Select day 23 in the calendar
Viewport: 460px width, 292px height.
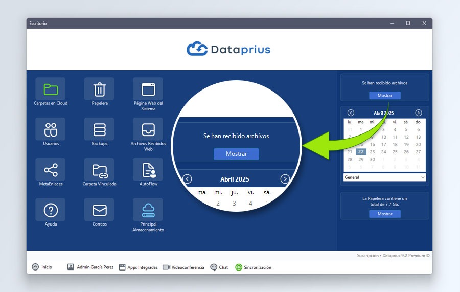click(372, 152)
